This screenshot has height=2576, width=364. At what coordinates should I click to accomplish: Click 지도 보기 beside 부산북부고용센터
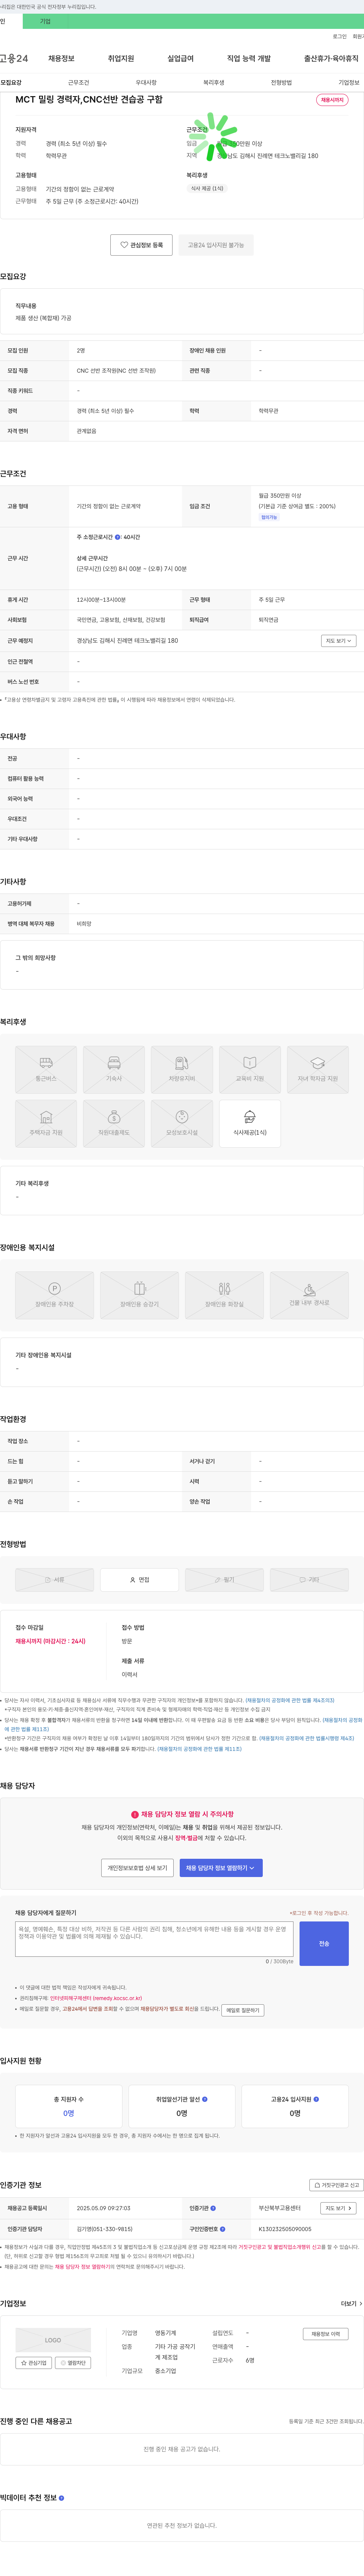[338, 2208]
